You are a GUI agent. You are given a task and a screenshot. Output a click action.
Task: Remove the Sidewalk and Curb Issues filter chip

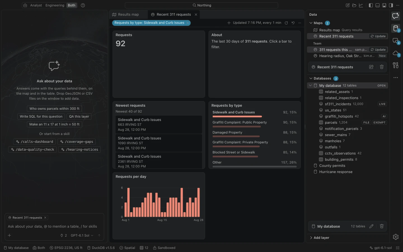pyautogui.click(x=188, y=23)
